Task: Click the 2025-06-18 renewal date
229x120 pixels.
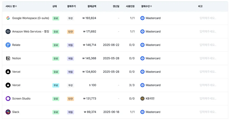Action: (111, 112)
